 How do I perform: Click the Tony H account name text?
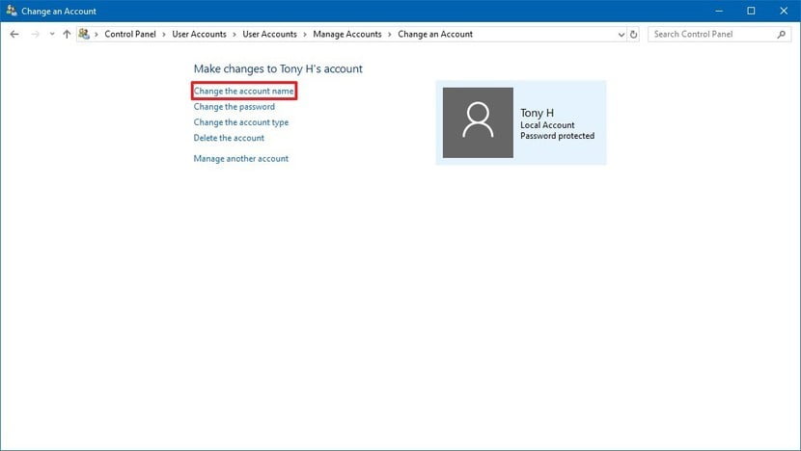point(537,113)
